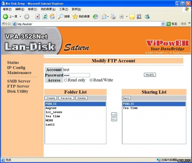Refresh the page using Refresh icon
192x163 pixels.
[x=45, y=16]
